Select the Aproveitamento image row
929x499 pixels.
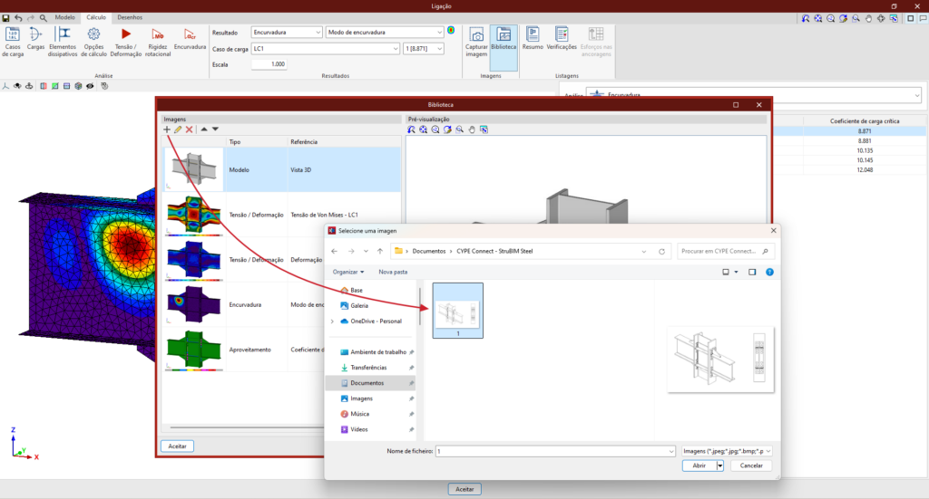pyautogui.click(x=243, y=350)
